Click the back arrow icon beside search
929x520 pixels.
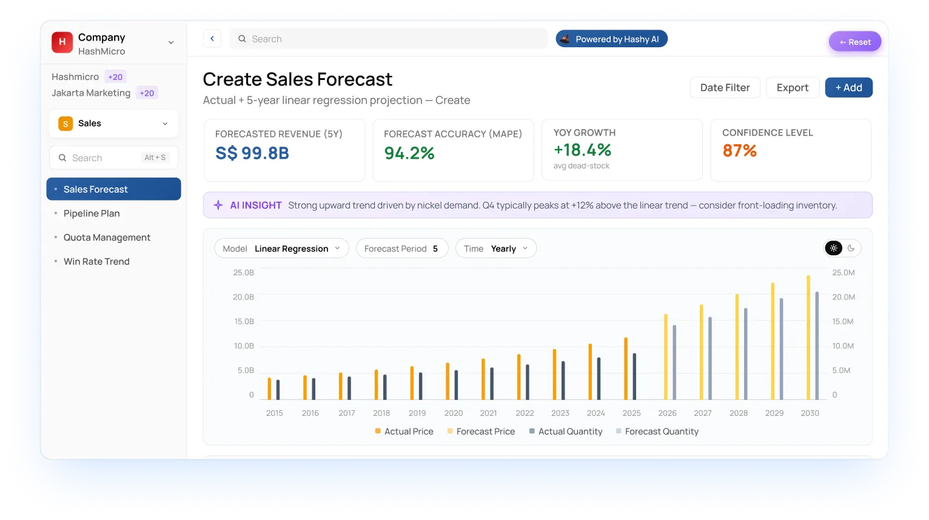coord(212,39)
